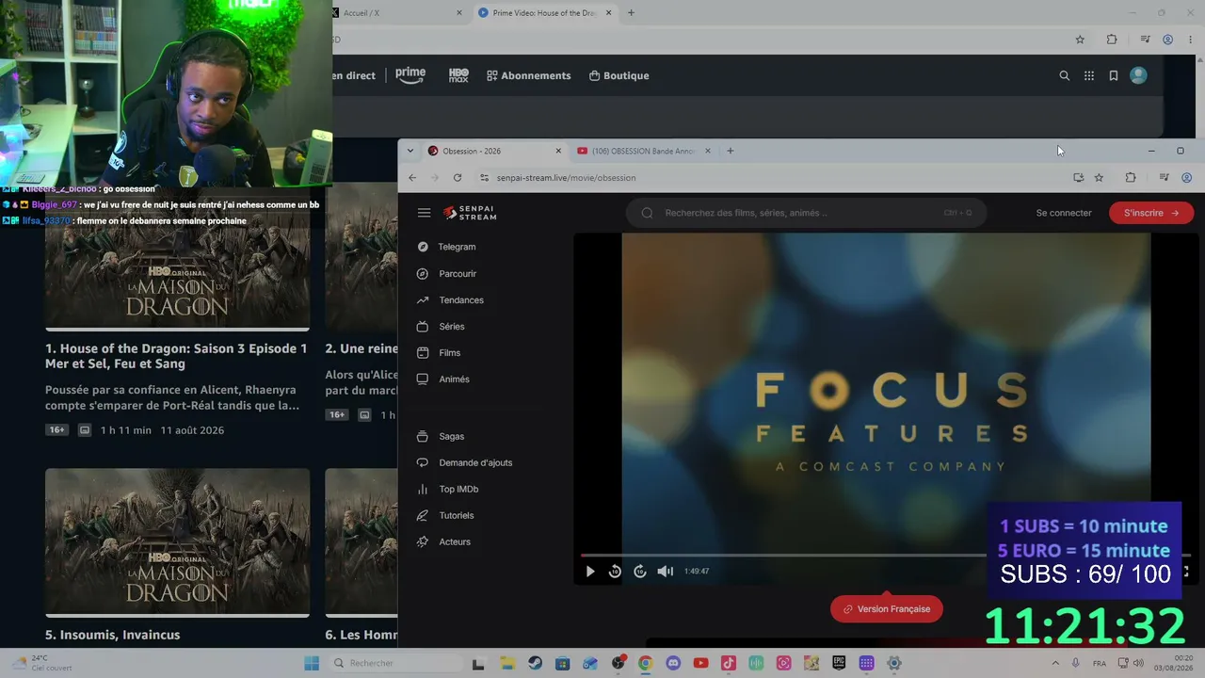1205x678 pixels.
Task: Open the Chrome profile in the Prime Video window
Action: coord(1167,40)
